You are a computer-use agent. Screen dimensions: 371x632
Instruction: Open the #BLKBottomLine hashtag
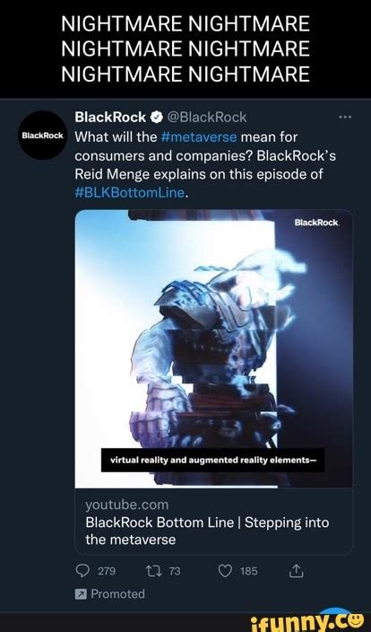(130, 194)
